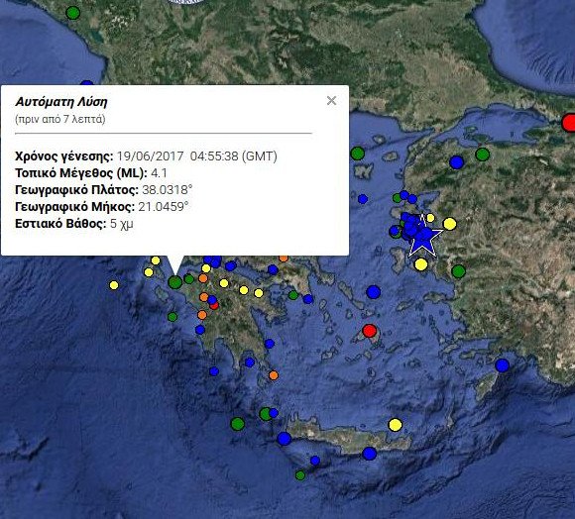
Task: Select the large blue marker at Crete's western tip
Action: (285, 439)
